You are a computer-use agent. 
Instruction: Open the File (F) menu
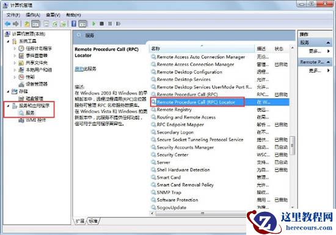(x=13, y=15)
